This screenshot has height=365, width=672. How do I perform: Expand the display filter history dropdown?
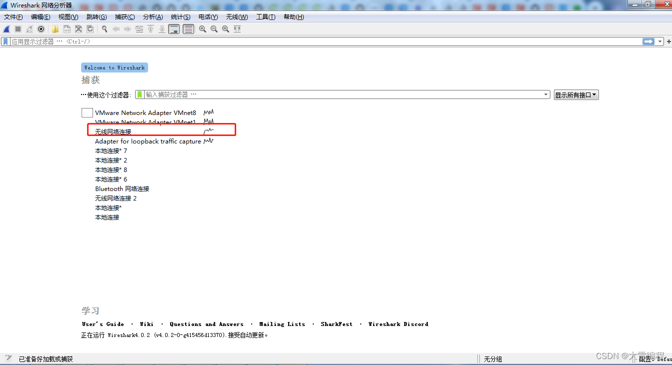(660, 41)
